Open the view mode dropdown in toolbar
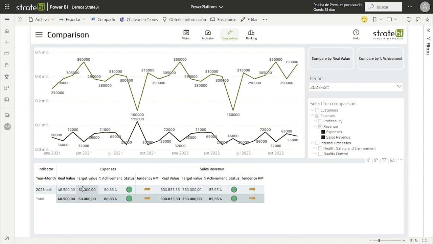The image size is (433, 244). point(391,20)
